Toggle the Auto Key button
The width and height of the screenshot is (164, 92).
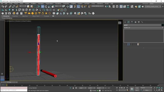coord(137,88)
